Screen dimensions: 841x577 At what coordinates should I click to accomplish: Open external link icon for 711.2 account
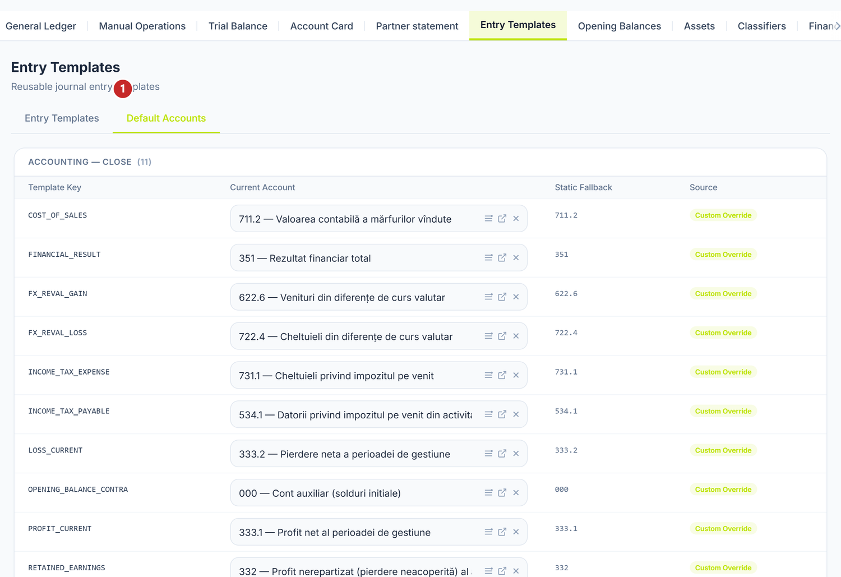(x=502, y=219)
